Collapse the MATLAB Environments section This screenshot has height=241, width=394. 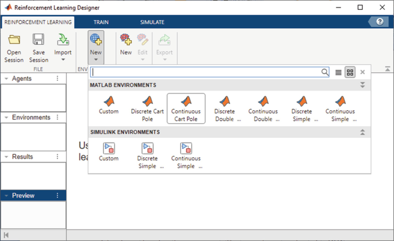(362, 85)
